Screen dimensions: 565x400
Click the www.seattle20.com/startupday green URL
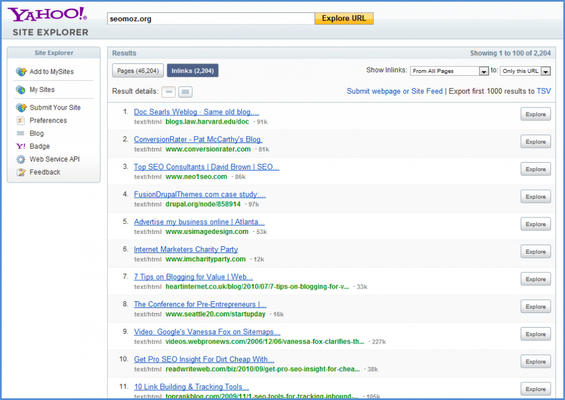point(215,314)
